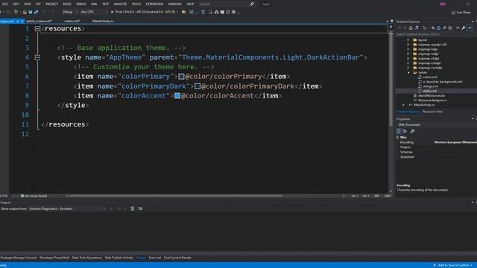Expand the layout folder in Solution Explorer
The image size is (477, 268).
coord(408,39)
